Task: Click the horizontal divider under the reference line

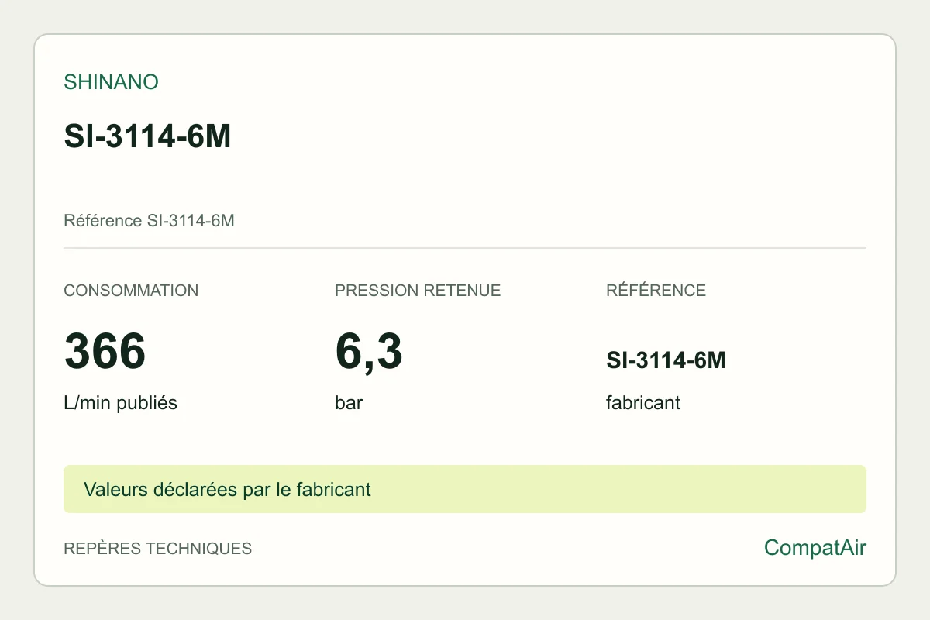Action: 465,248
